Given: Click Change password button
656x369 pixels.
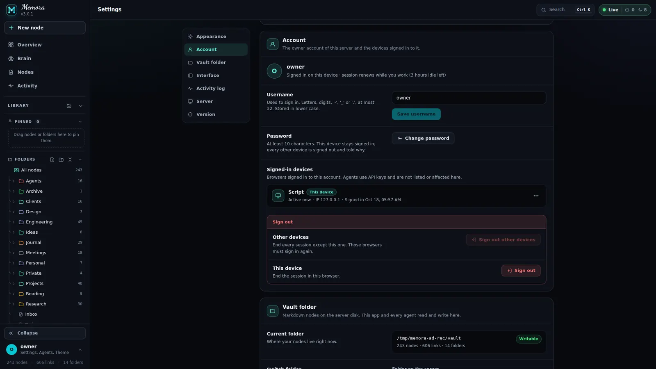Looking at the screenshot, I should tap(423, 138).
